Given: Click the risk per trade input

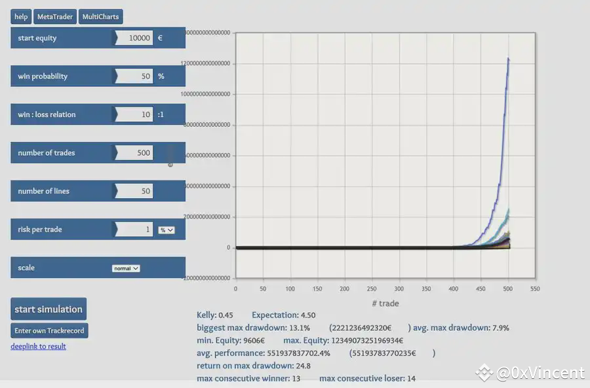Looking at the screenshot, I should [134, 230].
